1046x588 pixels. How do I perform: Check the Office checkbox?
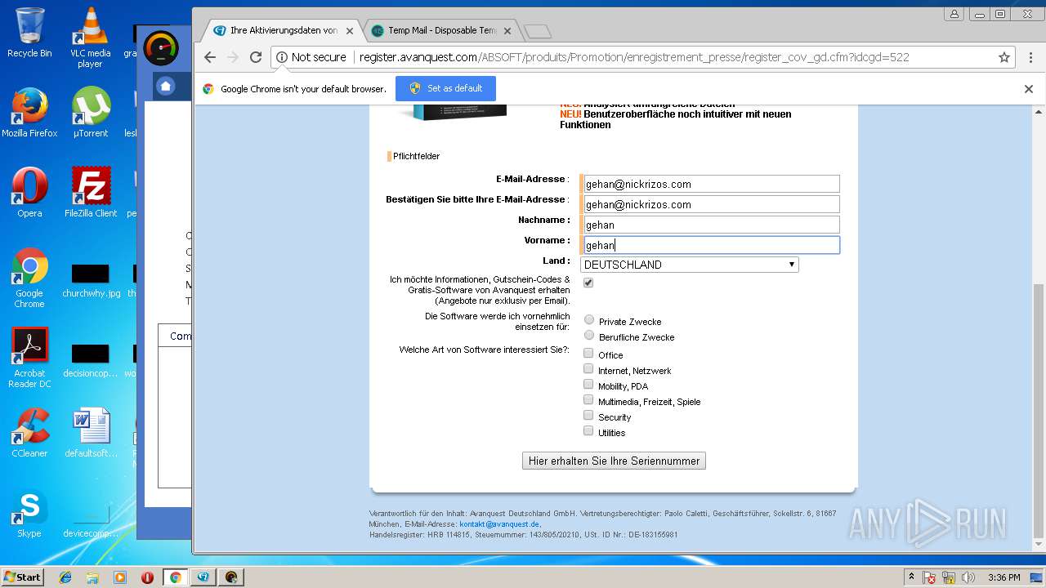point(588,353)
